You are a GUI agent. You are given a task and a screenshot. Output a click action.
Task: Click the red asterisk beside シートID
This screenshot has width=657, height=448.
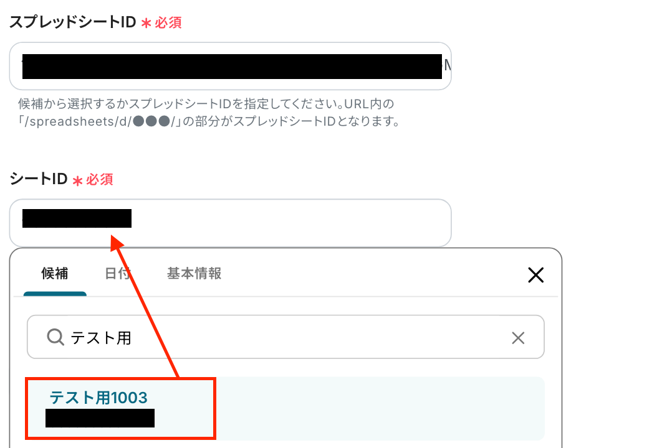pos(77,180)
